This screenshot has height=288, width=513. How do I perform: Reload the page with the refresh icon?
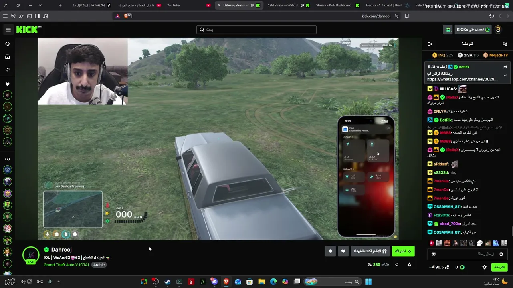pyautogui.click(x=491, y=16)
